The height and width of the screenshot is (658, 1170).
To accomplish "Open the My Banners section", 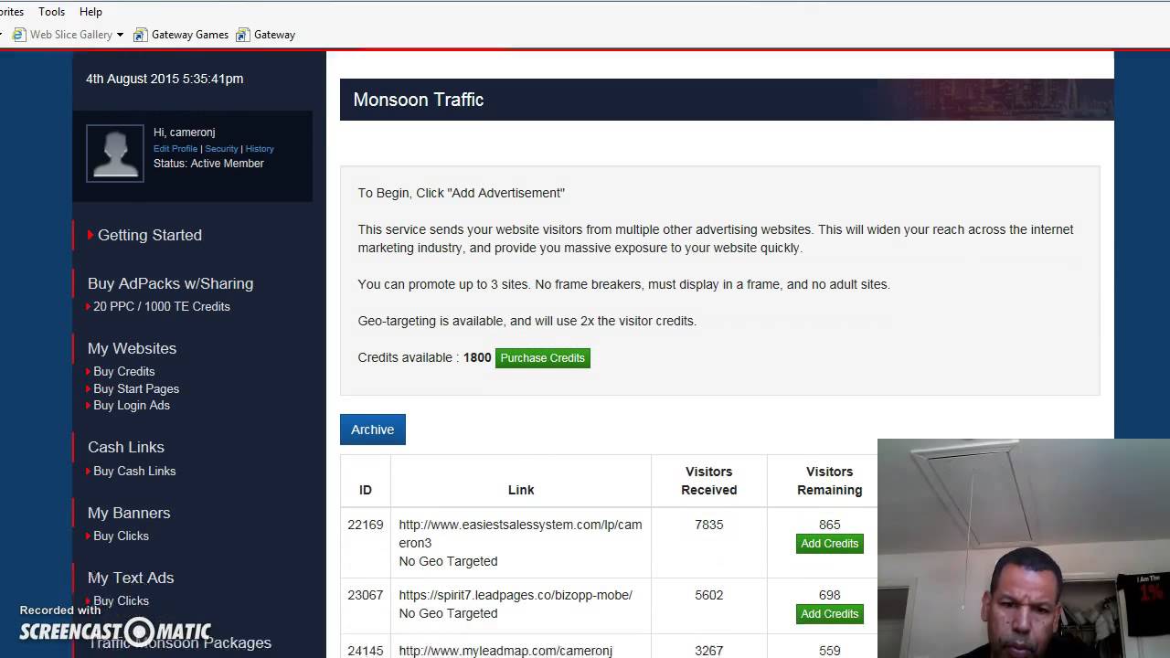I will (x=129, y=513).
